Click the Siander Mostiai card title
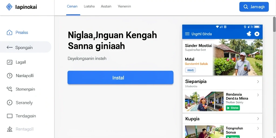Screen dimensions: 276x138 click(x=198, y=46)
